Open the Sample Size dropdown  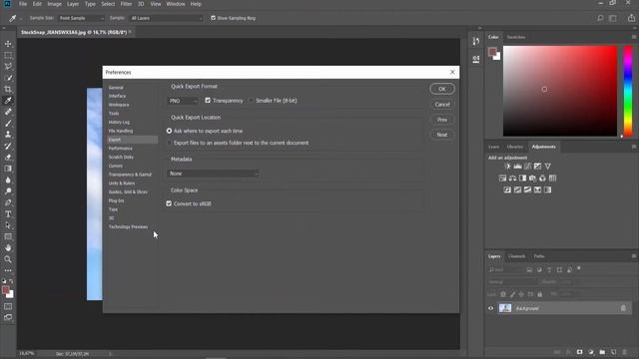point(81,18)
